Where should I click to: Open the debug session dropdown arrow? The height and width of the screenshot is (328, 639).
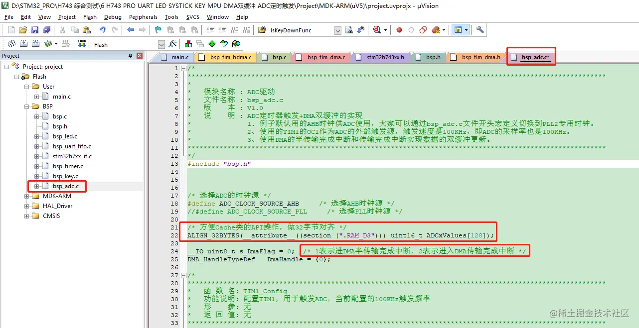385,30
